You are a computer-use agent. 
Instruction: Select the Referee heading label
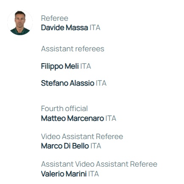(x=55, y=18)
